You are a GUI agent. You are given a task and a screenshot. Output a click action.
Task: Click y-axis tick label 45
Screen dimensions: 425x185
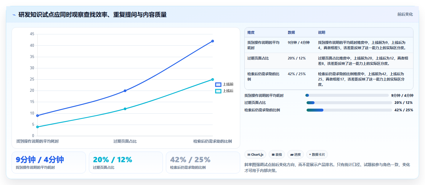click(32, 34)
